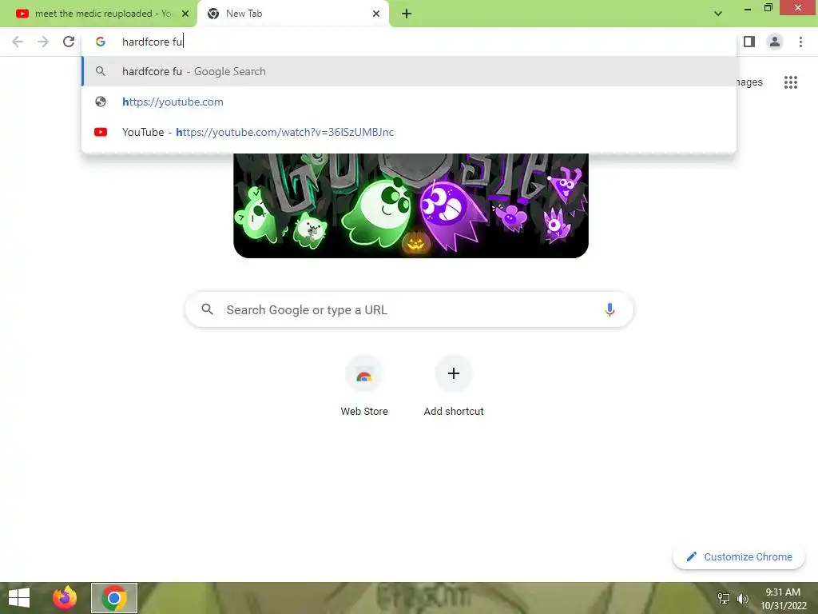The height and width of the screenshot is (614, 818).
Task: Open the Images link
Action: pyautogui.click(x=749, y=82)
